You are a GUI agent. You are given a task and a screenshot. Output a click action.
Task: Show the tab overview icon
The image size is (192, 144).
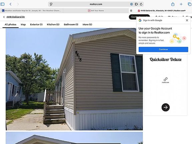[190, 4]
